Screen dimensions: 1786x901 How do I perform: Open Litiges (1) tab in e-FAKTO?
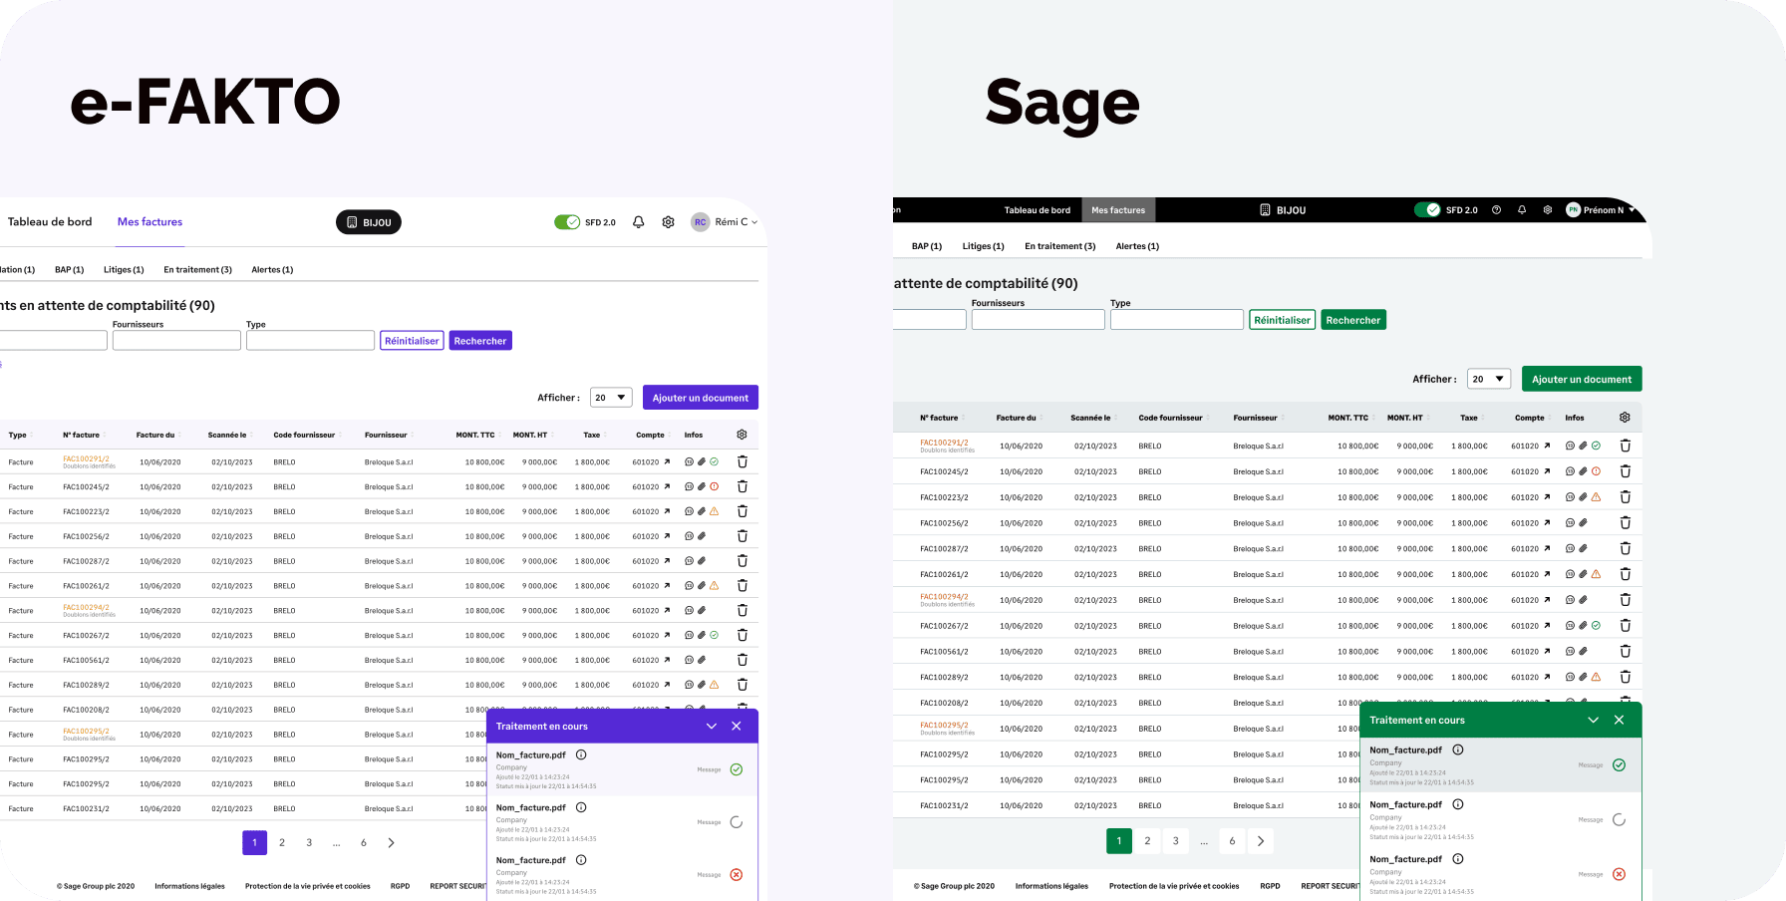tap(124, 269)
